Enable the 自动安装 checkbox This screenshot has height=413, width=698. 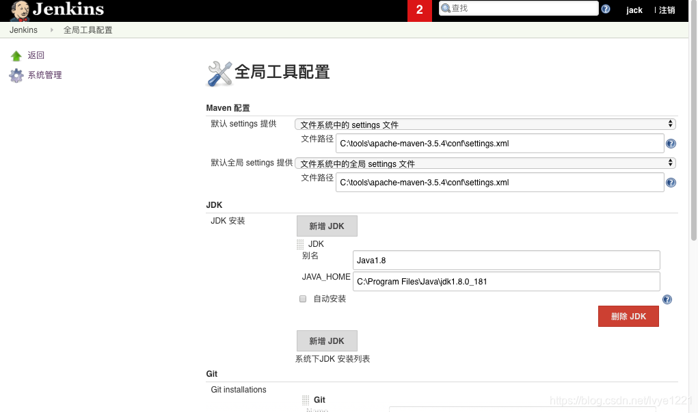pos(303,299)
